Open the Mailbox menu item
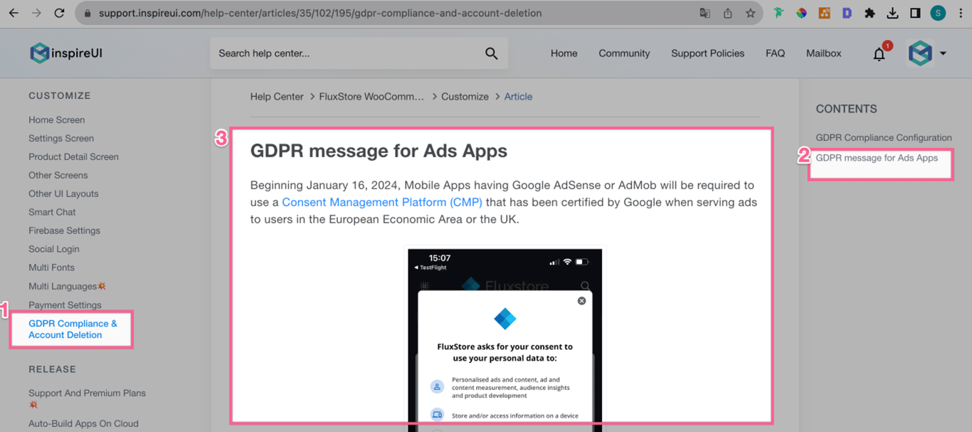 tap(823, 53)
